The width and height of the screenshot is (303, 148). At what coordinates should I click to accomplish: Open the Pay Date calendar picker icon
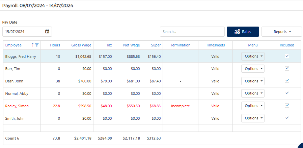pyautogui.click(x=47, y=32)
